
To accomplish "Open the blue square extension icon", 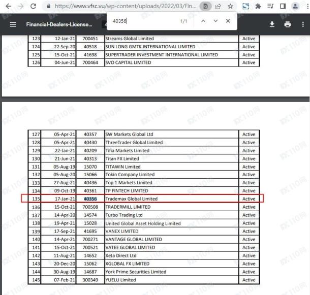I will coord(246,6).
